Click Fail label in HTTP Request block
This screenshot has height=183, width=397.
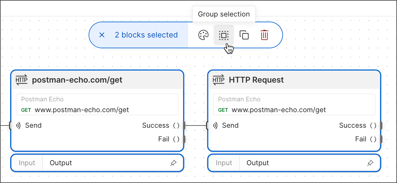pos(361,139)
